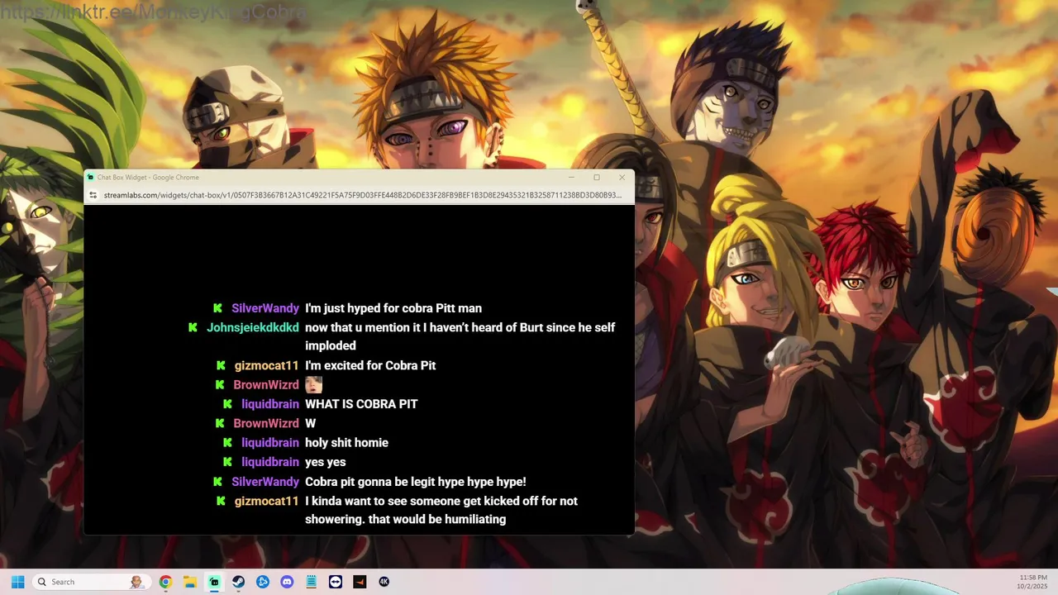Click username BrownWizrd beside the emote
The height and width of the screenshot is (595, 1058).
pos(266,385)
